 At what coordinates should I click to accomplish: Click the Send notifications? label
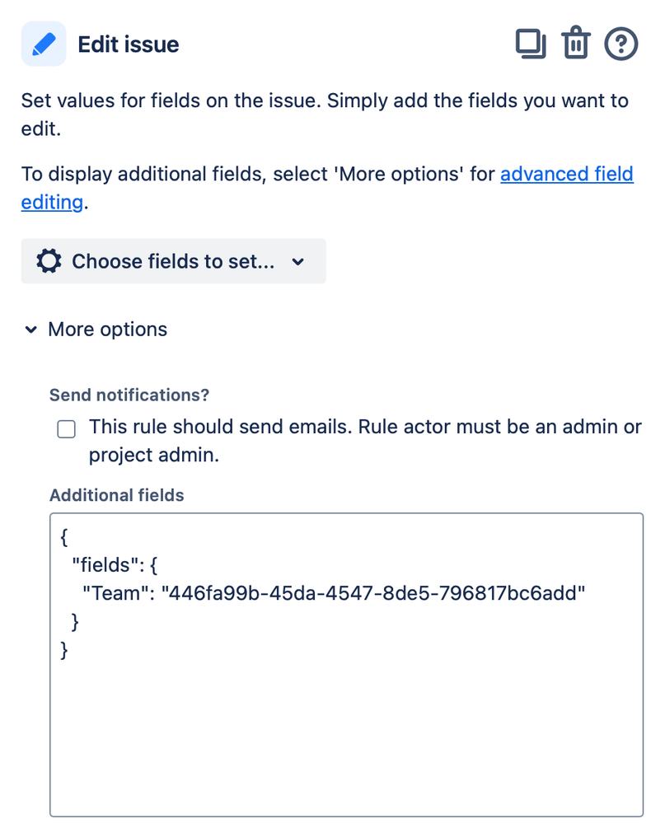pyautogui.click(x=129, y=395)
